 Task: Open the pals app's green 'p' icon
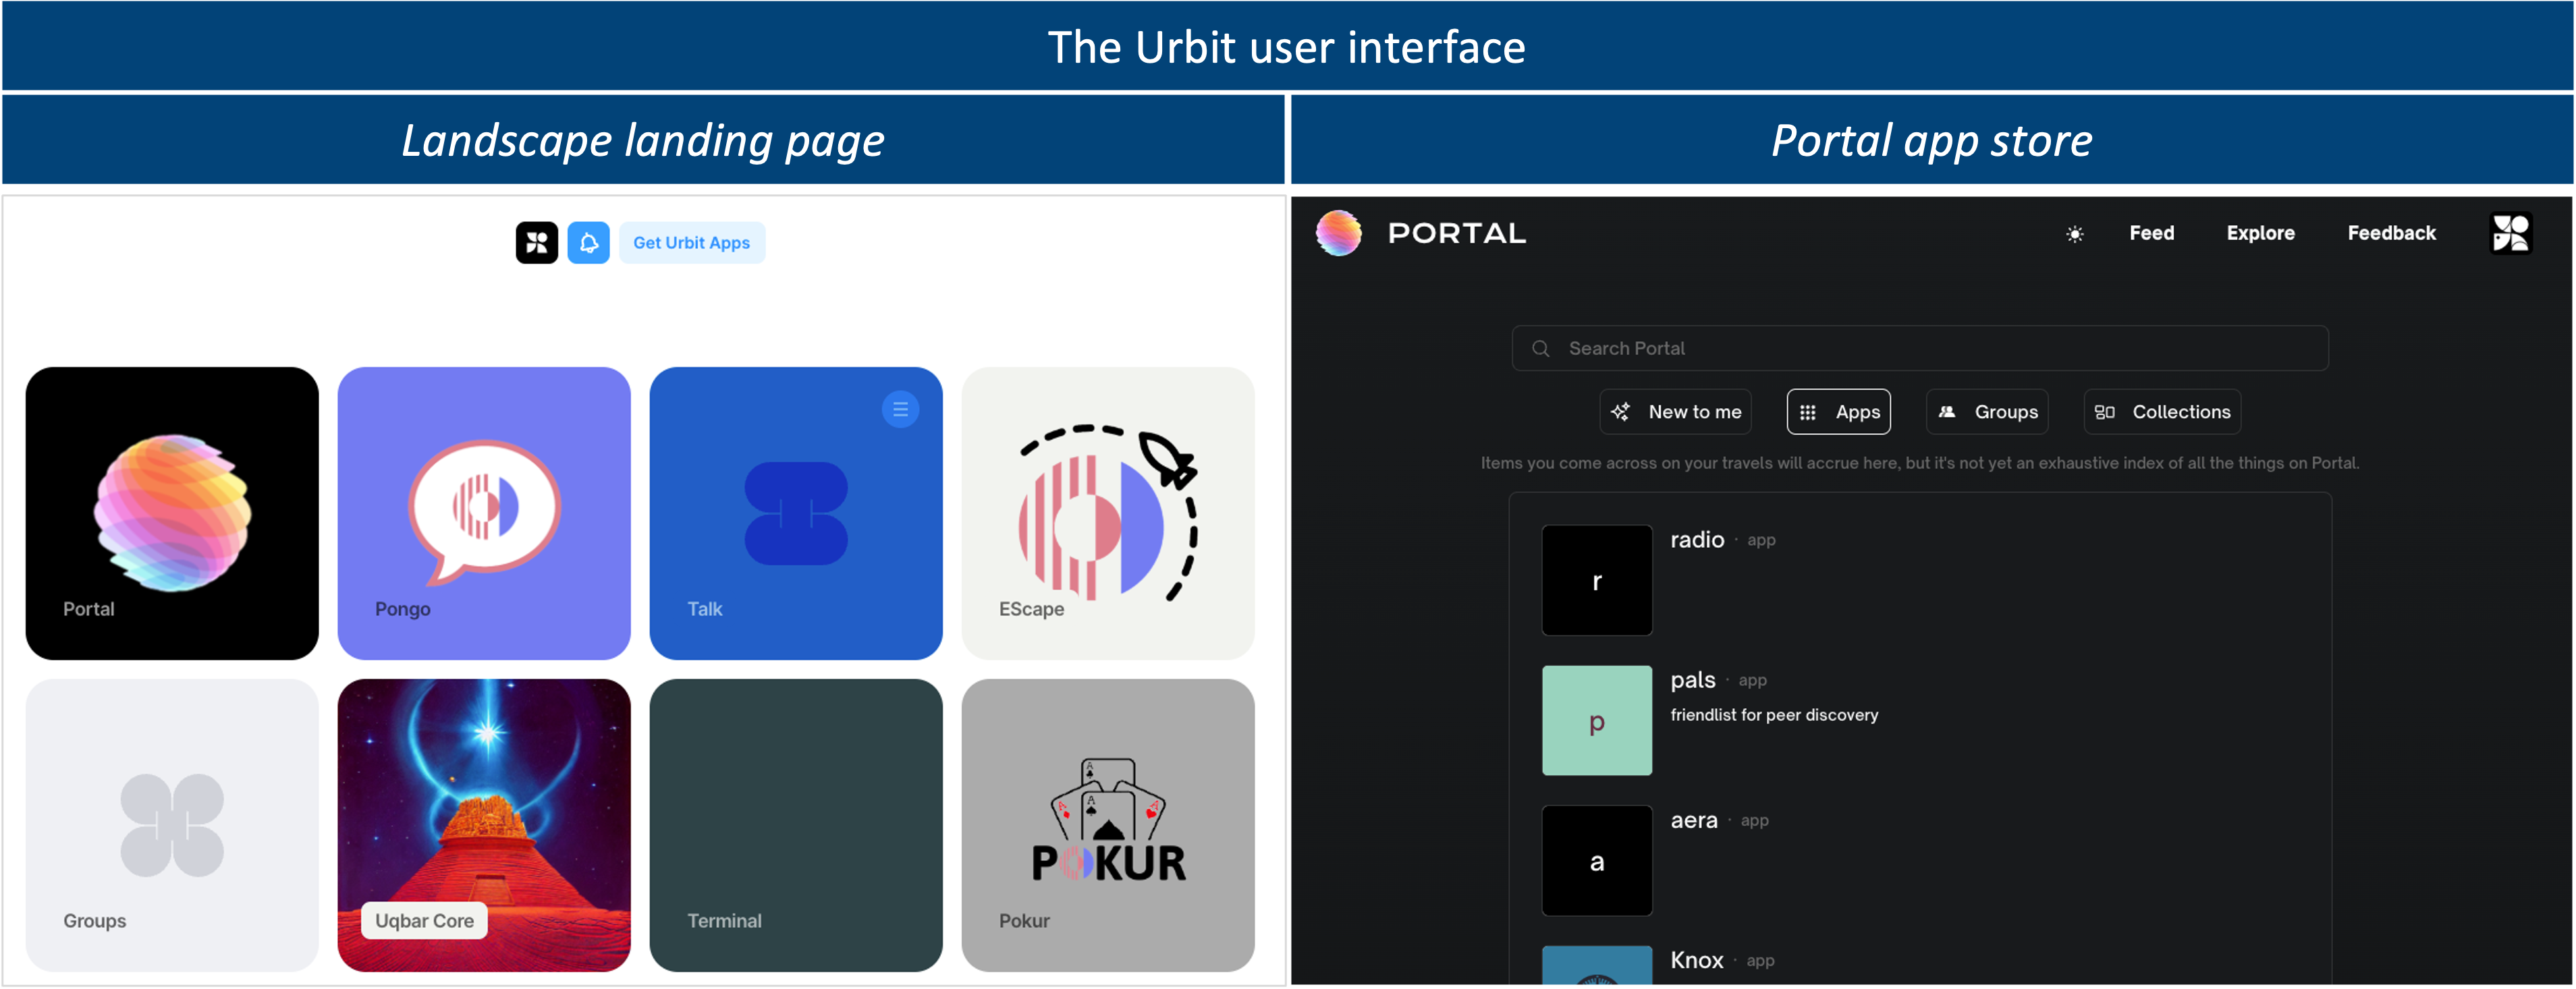[x=1597, y=720]
